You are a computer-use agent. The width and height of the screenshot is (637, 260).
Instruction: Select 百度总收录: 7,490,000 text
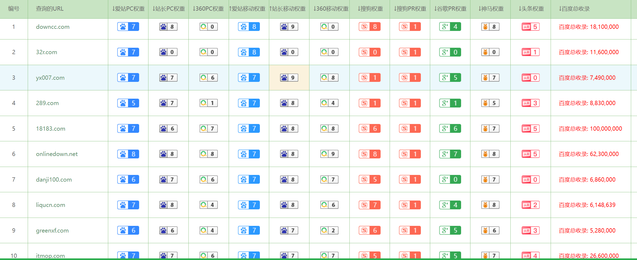coord(587,78)
